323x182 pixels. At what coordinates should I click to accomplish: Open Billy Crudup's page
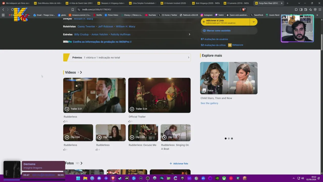[82, 34]
